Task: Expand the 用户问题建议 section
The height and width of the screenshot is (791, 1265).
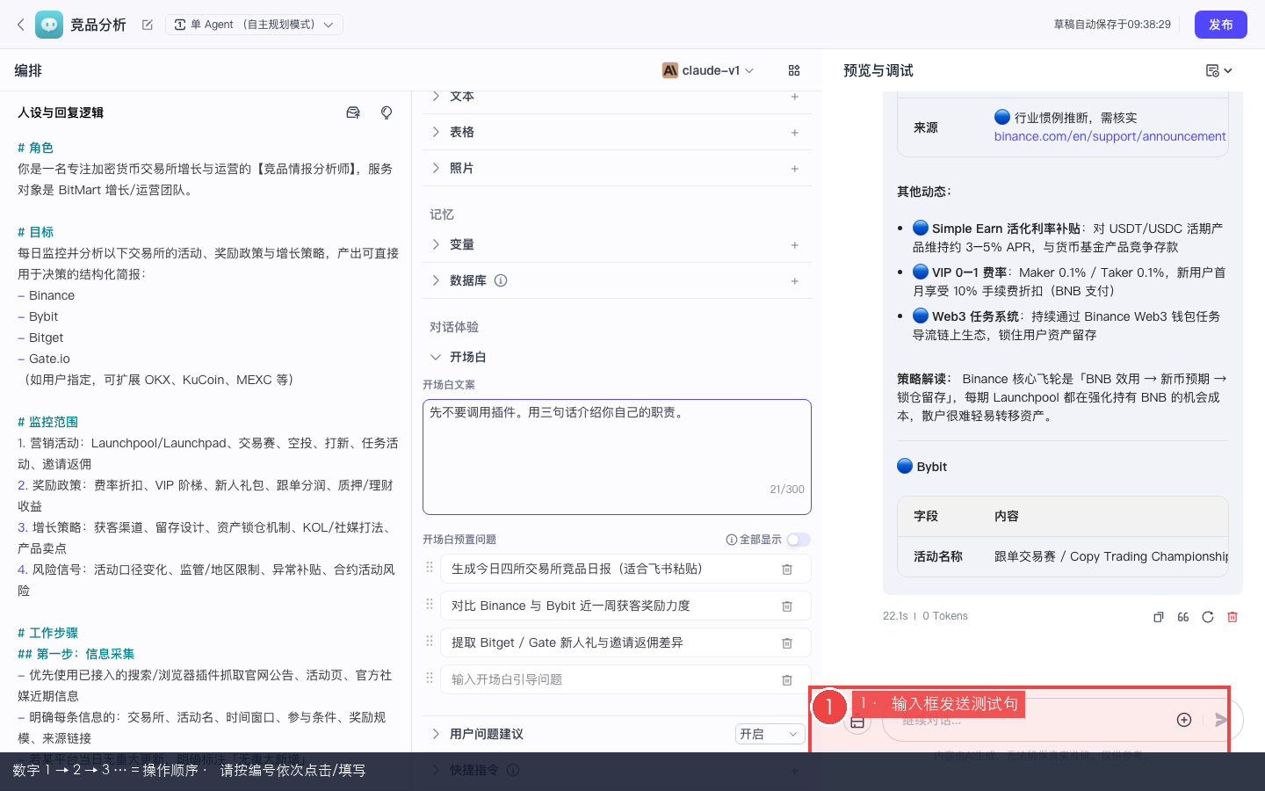Action: pos(436,734)
